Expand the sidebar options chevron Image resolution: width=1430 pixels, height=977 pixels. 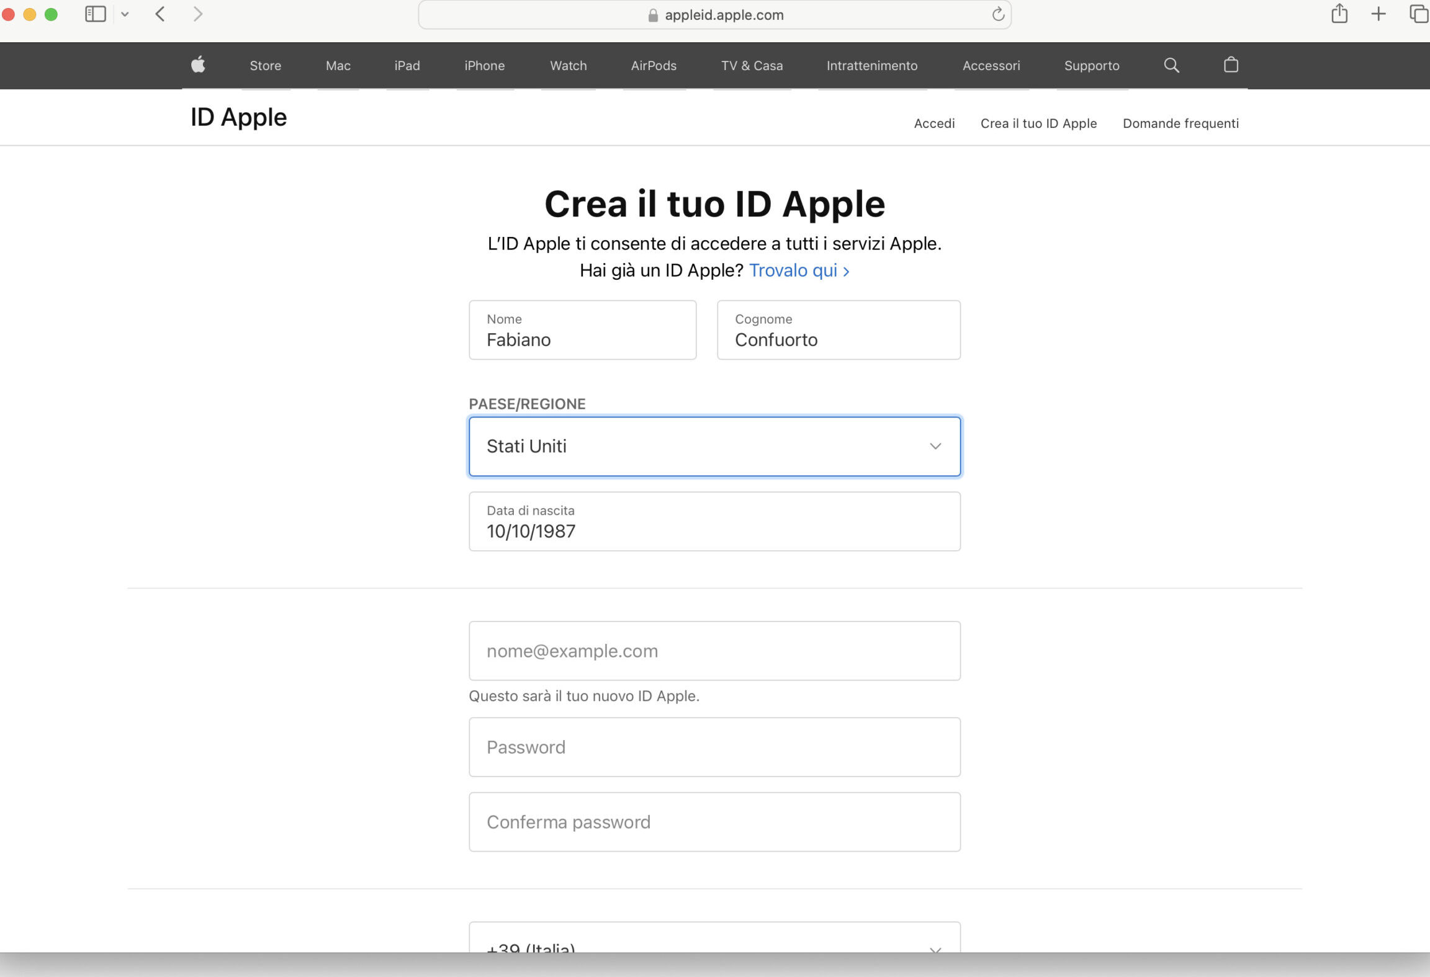click(x=125, y=14)
